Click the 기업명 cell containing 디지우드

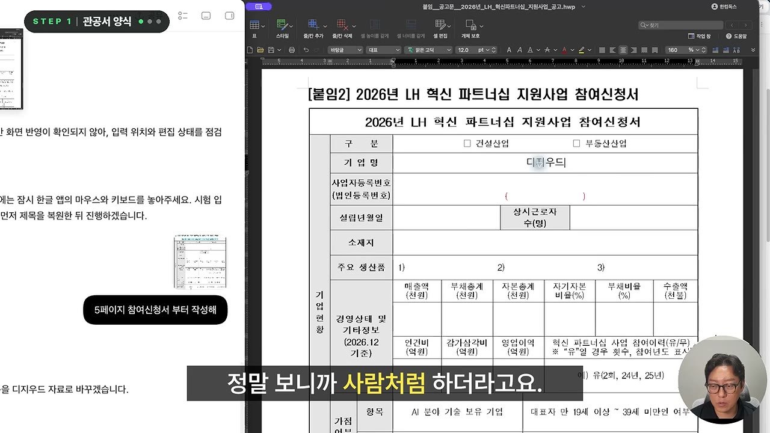[545, 162]
